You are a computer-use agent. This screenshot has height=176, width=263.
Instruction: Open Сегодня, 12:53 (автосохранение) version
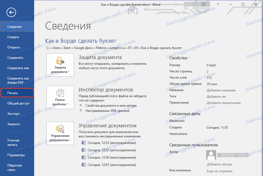112,143
